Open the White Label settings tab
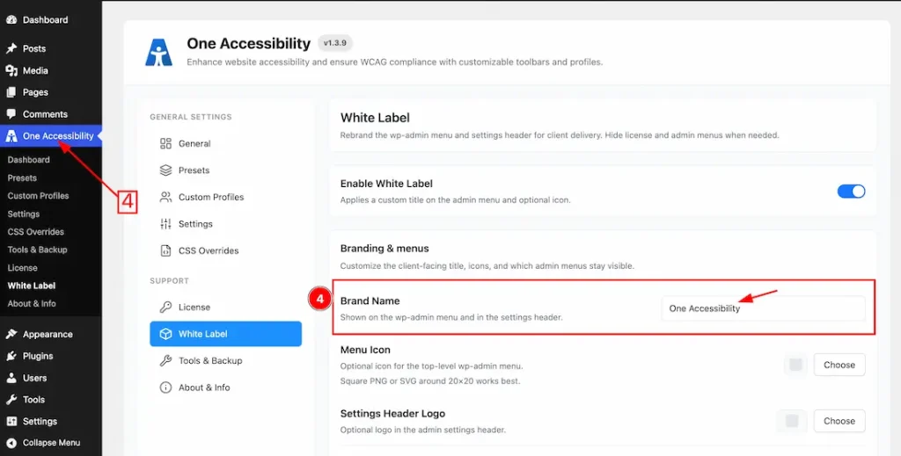This screenshot has height=456, width=901. (226, 334)
